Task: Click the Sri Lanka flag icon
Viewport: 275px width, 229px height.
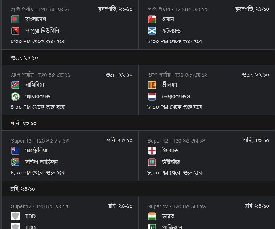Action: 152,85
